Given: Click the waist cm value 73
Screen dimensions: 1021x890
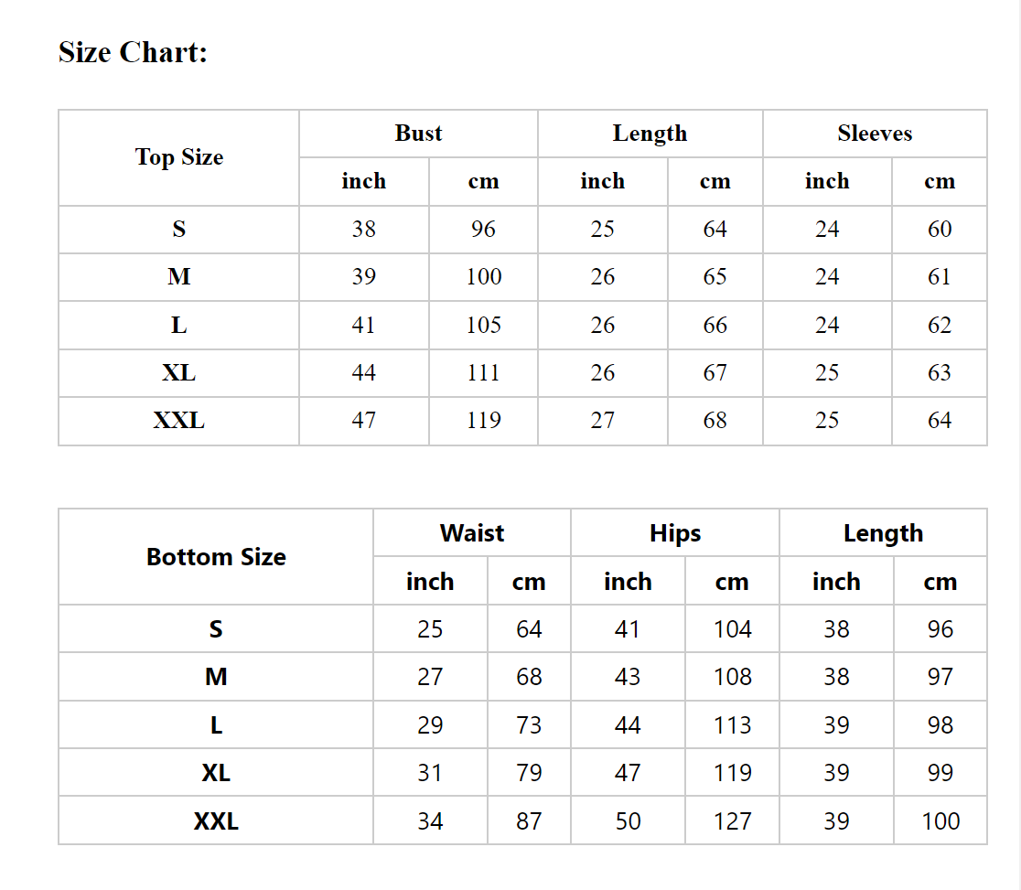Looking at the screenshot, I should tap(529, 725).
